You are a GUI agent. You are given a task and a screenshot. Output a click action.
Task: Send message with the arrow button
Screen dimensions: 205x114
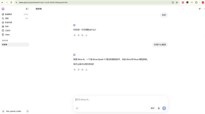click(x=164, y=108)
